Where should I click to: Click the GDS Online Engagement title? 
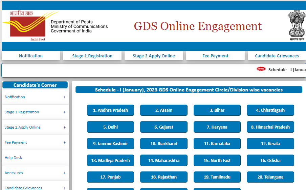coord(197,26)
